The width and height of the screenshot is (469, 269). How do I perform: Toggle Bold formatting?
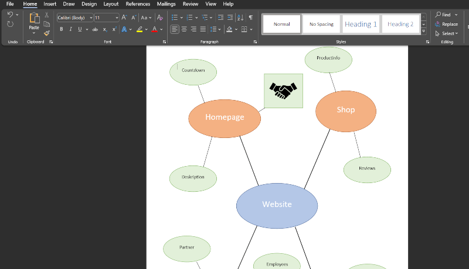[61, 29]
